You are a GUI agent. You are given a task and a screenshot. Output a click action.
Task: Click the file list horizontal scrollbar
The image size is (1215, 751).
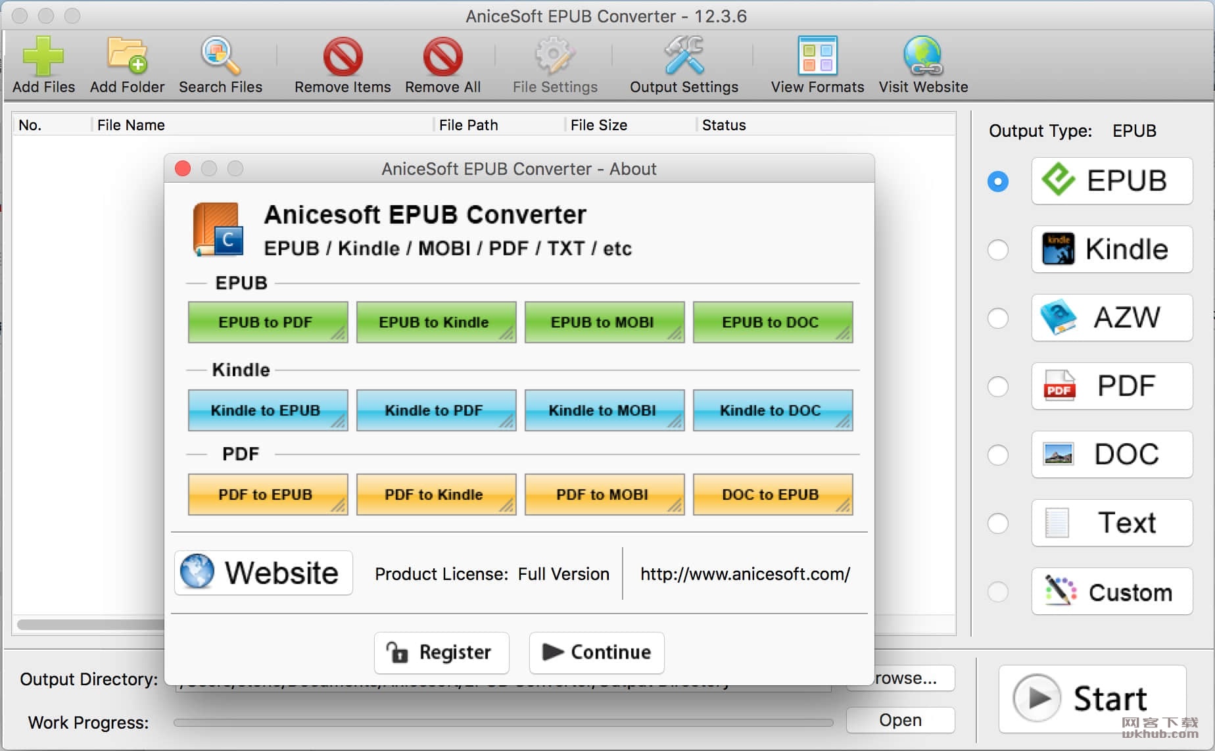(91, 624)
